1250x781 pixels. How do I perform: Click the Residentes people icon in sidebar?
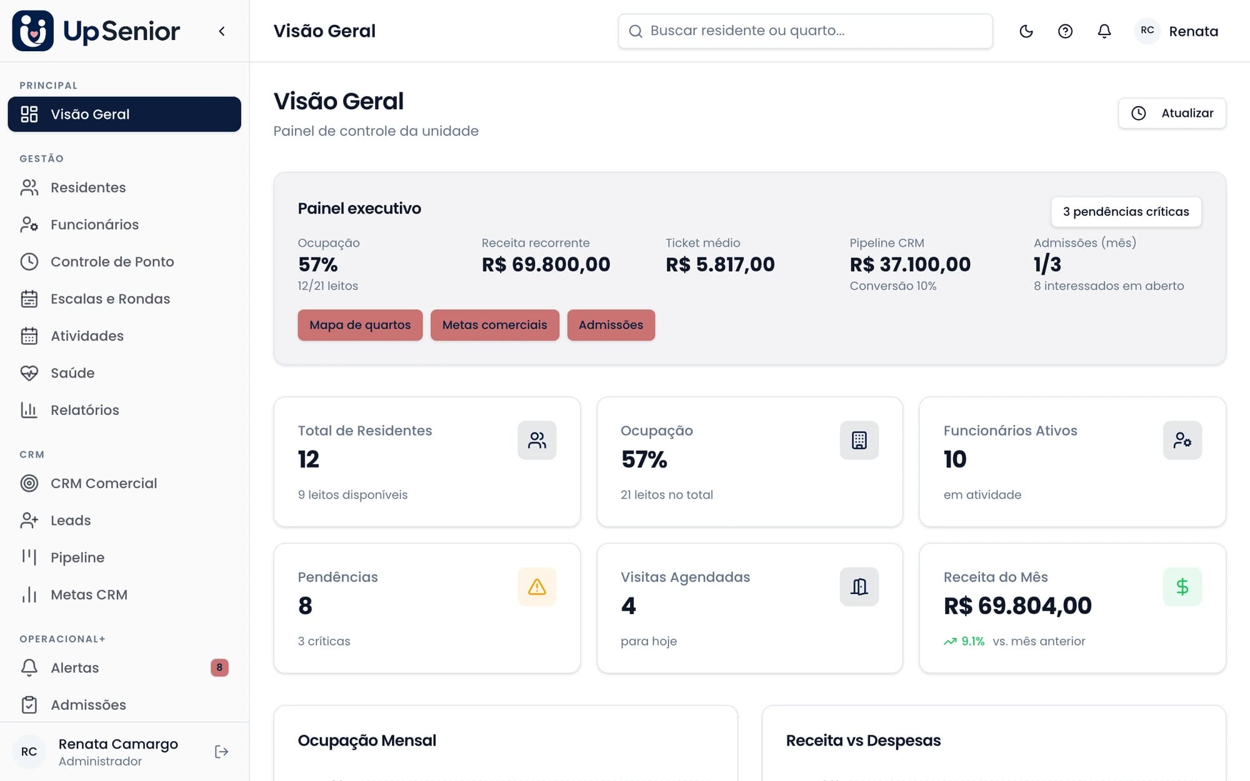point(29,187)
